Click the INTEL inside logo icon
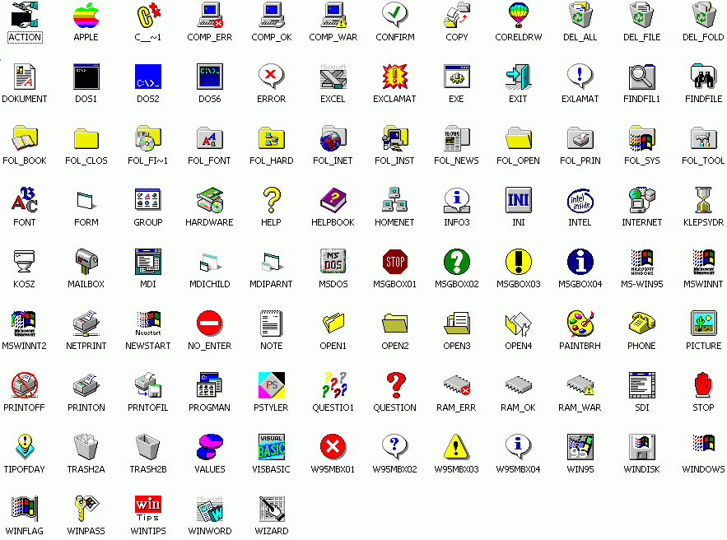The image size is (727, 540). coord(580,201)
